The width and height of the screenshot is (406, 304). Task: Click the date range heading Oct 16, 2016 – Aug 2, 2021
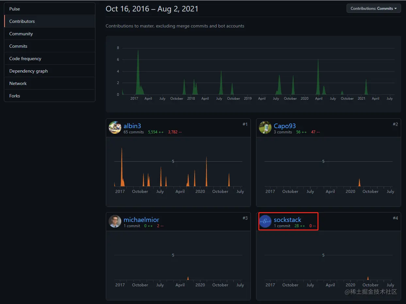click(x=152, y=9)
